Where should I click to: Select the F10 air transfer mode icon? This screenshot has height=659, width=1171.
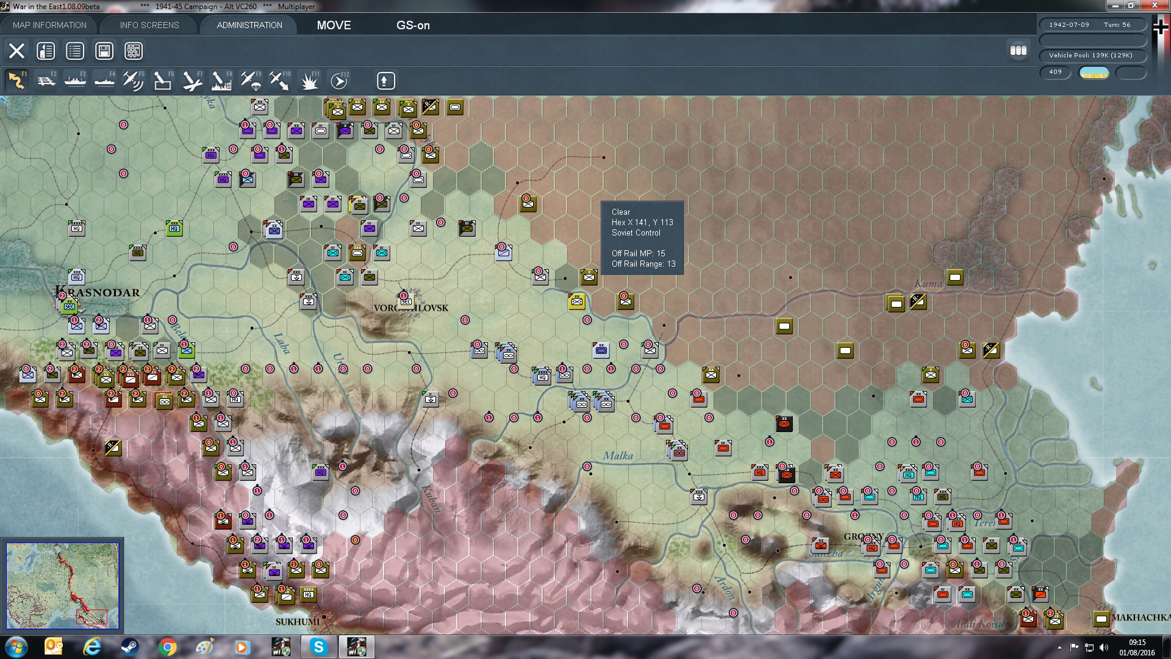(280, 81)
